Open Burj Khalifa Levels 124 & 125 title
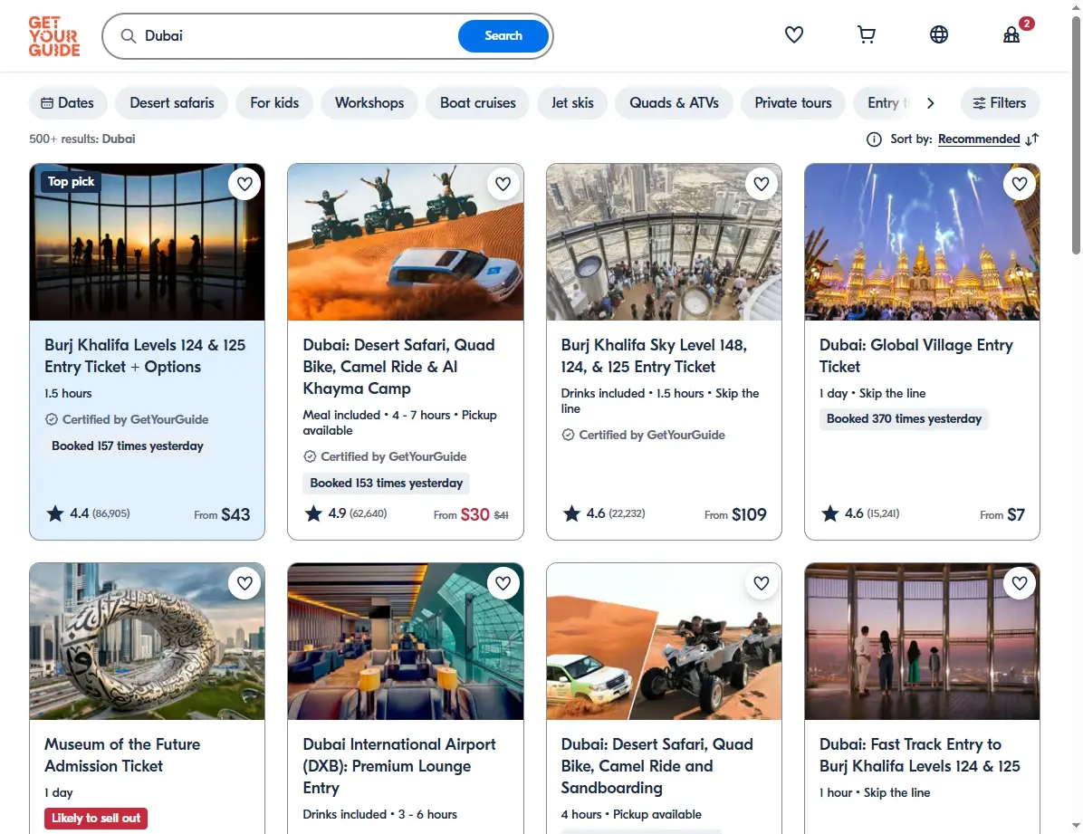Image resolution: width=1083 pixels, height=834 pixels. point(145,356)
